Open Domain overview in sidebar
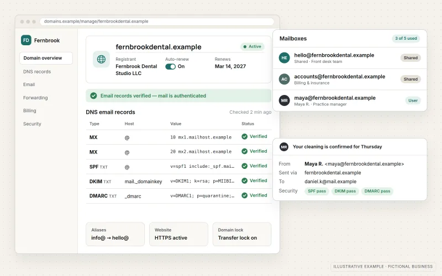 coord(46,58)
